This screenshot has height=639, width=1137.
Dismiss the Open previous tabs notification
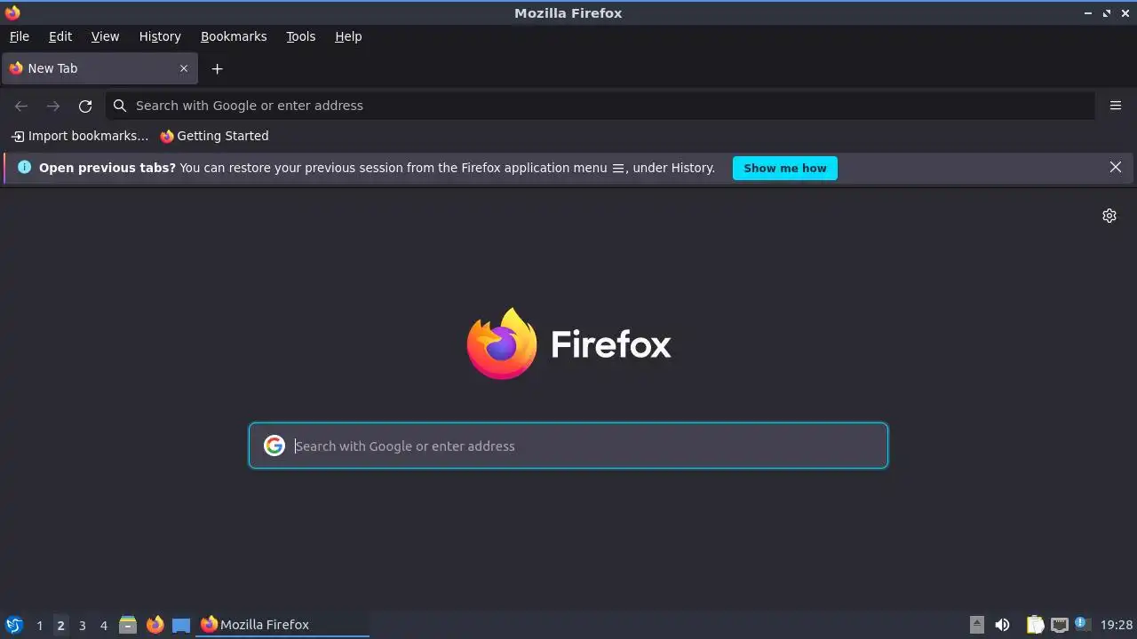pos(1116,167)
